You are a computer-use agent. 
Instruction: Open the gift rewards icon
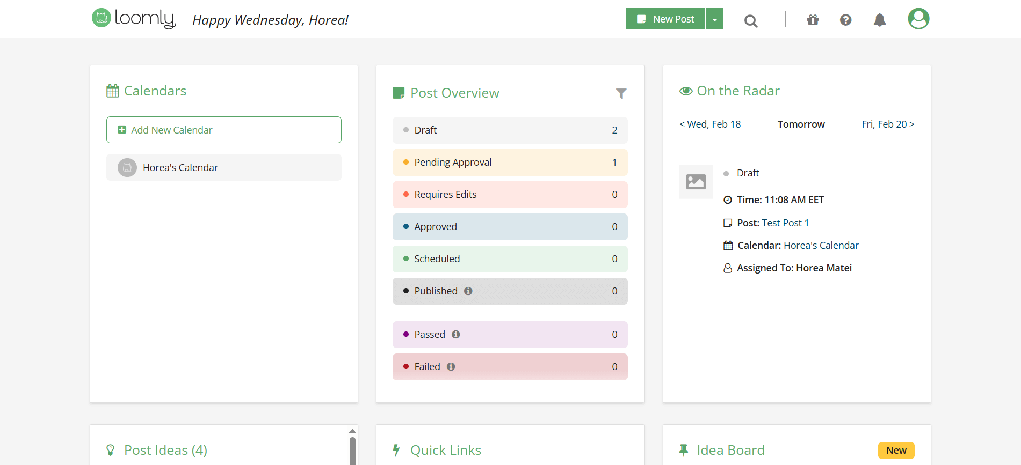tap(813, 20)
